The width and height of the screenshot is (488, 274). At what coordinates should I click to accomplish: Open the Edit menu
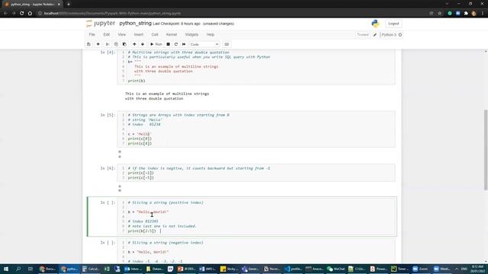click(107, 34)
